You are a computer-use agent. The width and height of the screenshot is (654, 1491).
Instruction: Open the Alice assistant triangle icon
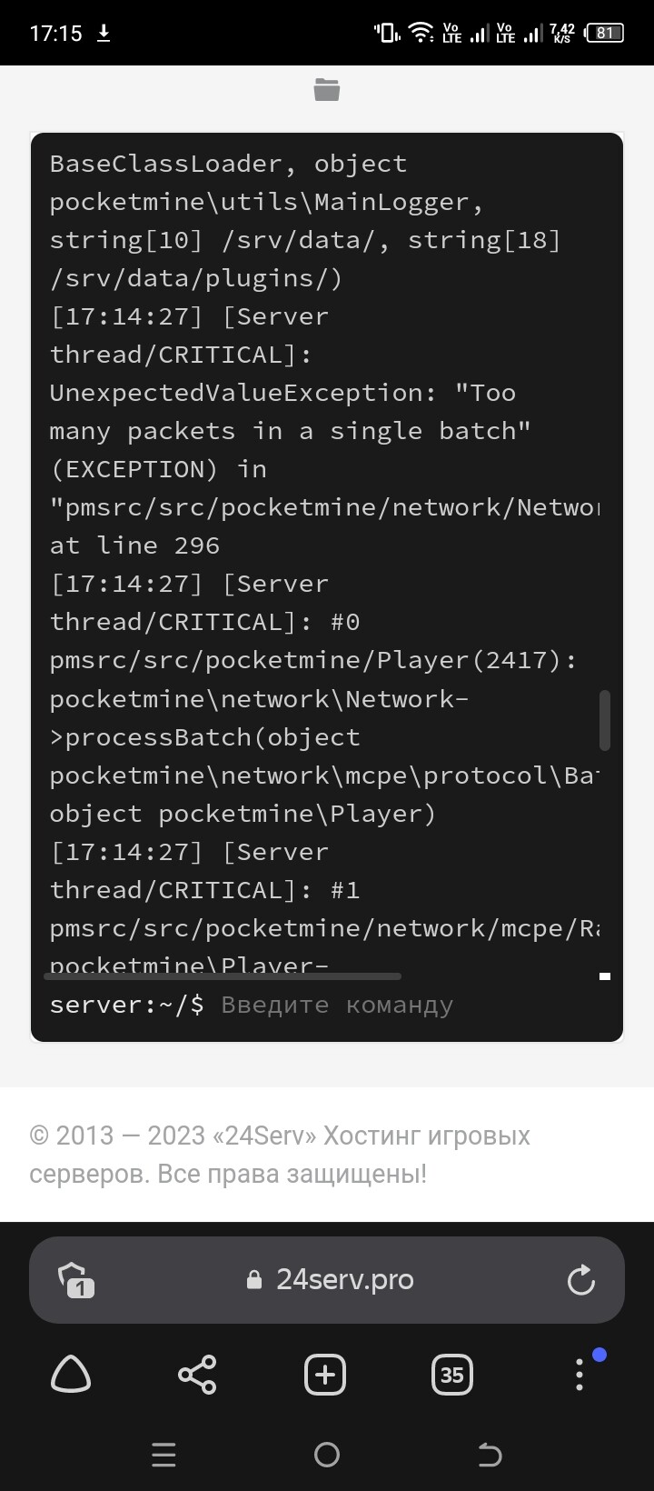[x=71, y=1375]
